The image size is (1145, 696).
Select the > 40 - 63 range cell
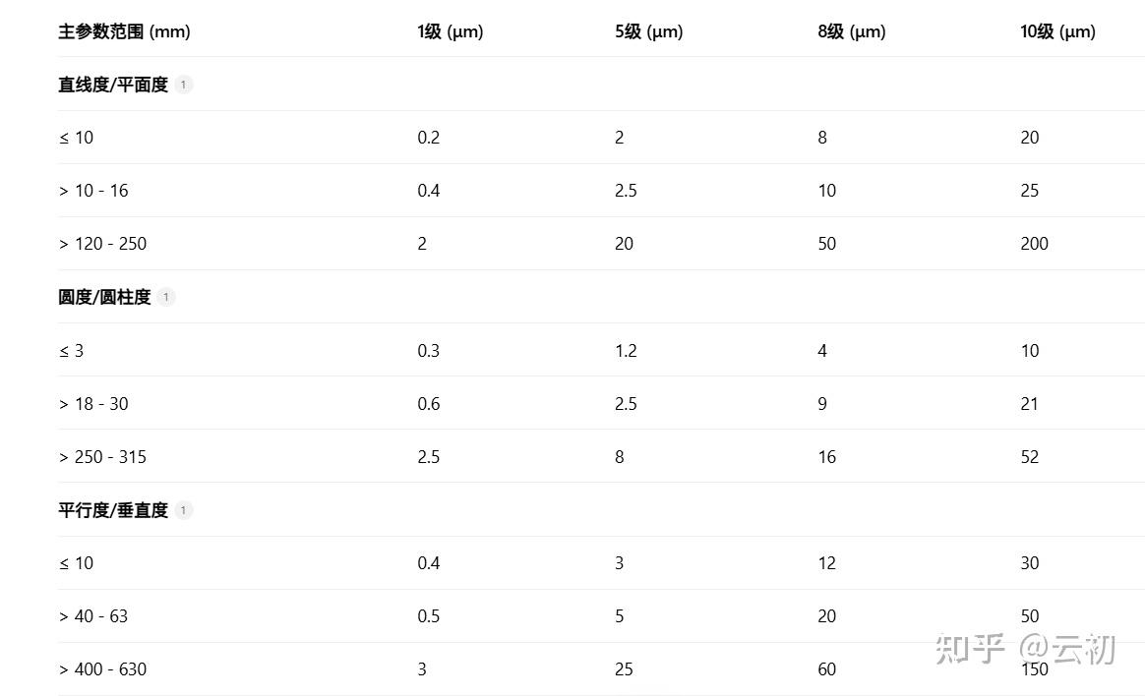tap(93, 616)
